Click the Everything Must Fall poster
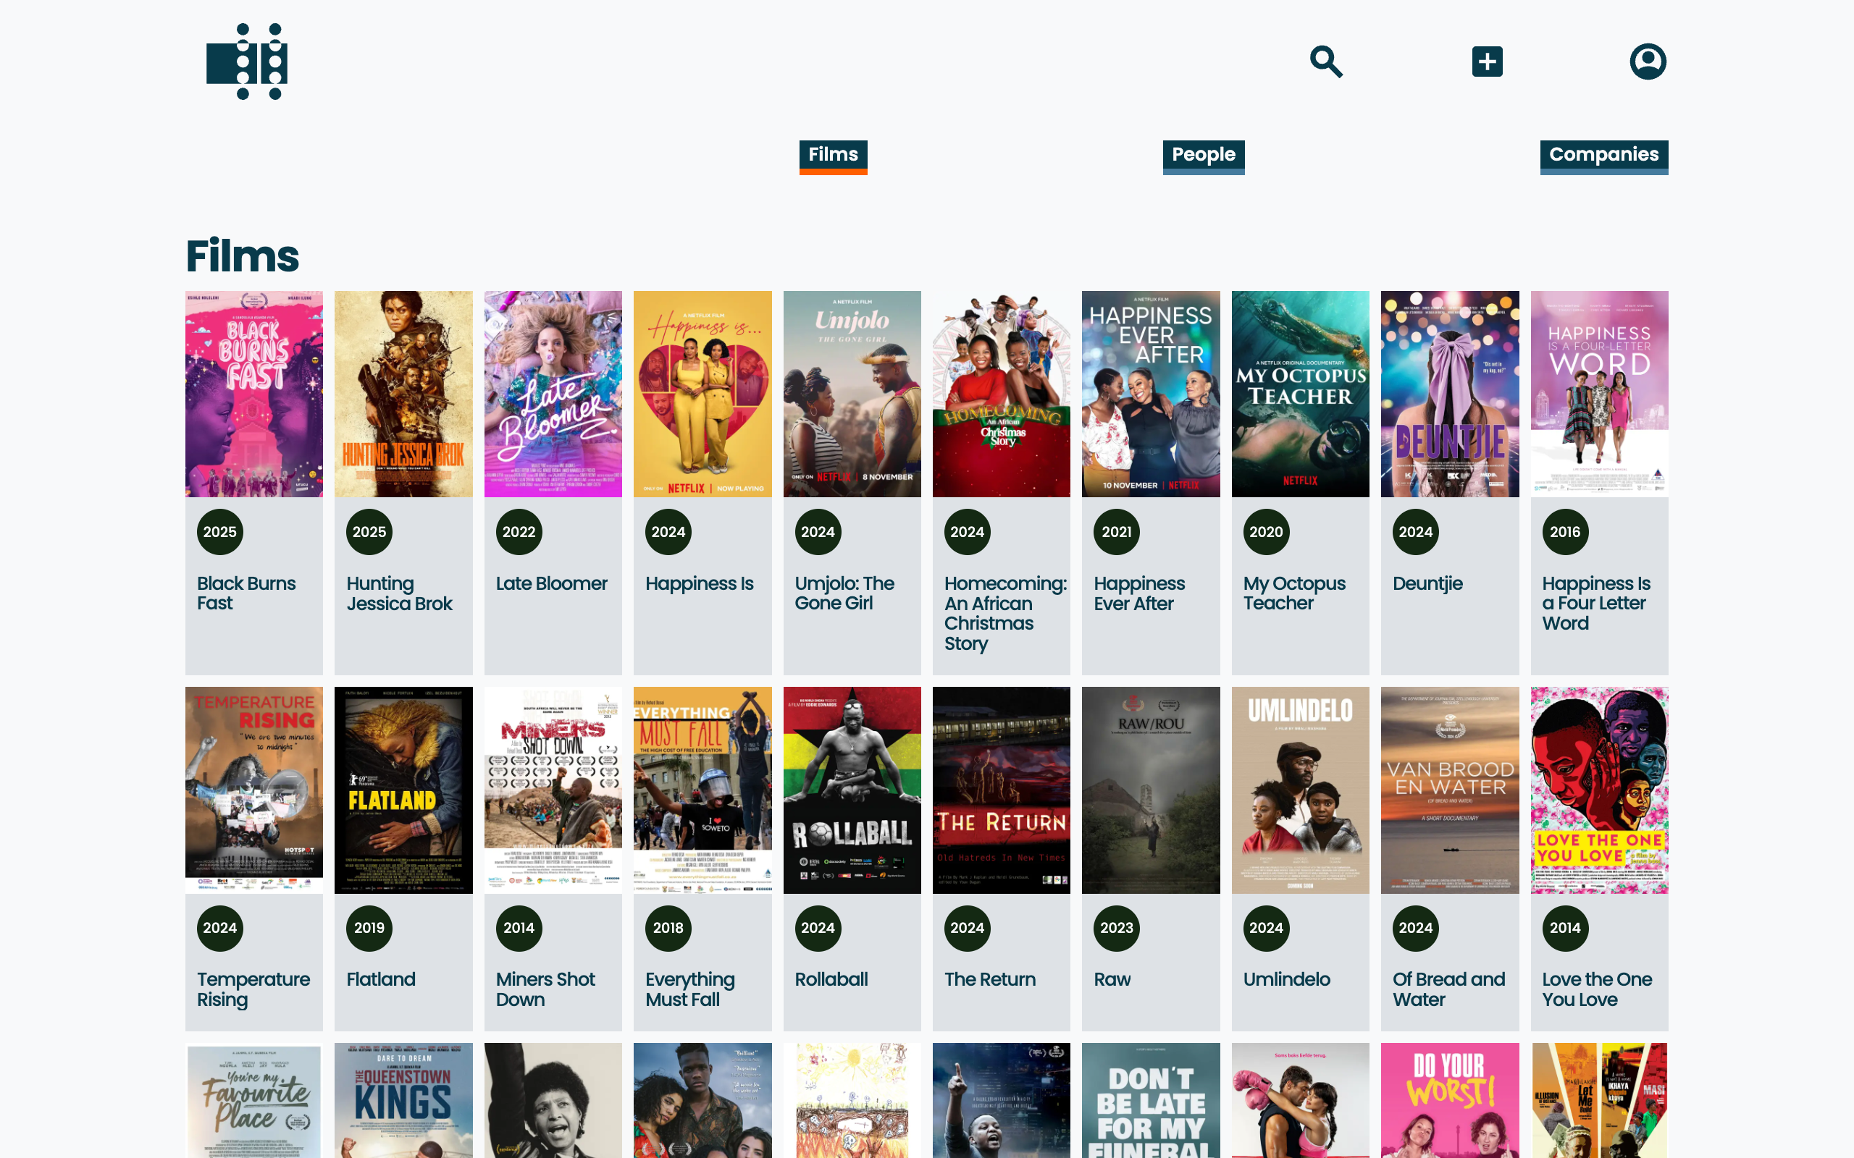The width and height of the screenshot is (1854, 1158). (x=702, y=790)
